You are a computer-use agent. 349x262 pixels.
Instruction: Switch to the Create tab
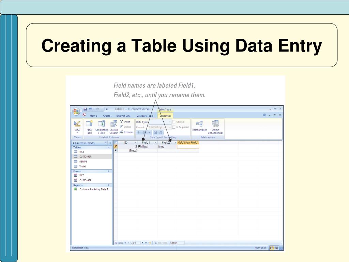coord(107,116)
